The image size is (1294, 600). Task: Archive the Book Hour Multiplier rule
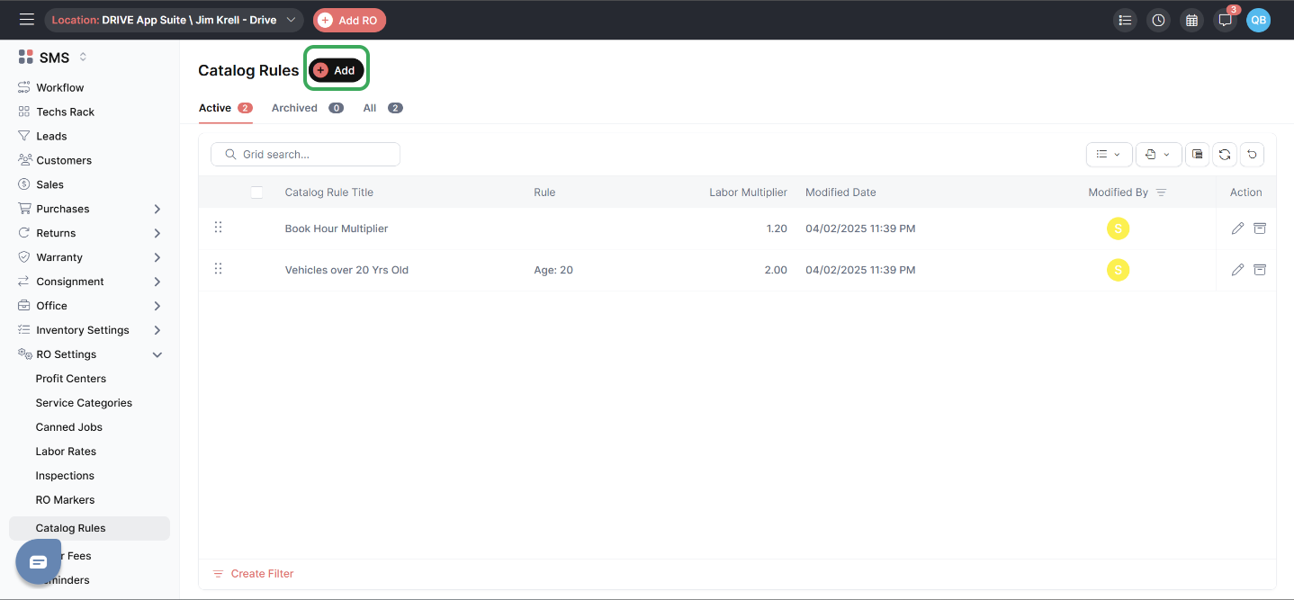[1260, 228]
